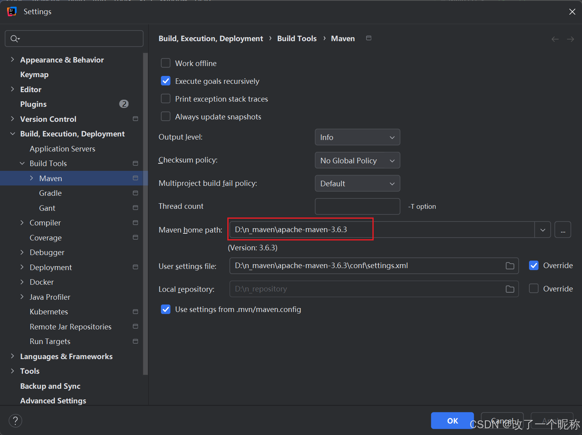The width and height of the screenshot is (582, 435).
Task: Browse folder for User settings file
Action: click(x=510, y=266)
